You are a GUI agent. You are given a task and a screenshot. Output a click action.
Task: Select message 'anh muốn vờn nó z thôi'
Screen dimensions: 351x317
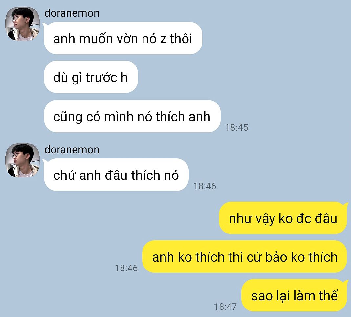coord(123,38)
